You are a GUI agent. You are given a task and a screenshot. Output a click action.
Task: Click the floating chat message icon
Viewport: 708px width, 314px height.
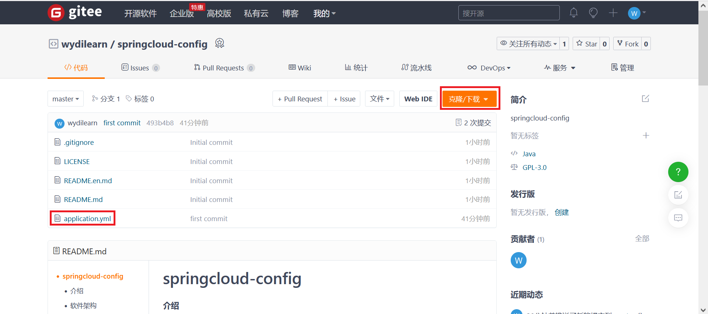click(x=678, y=218)
